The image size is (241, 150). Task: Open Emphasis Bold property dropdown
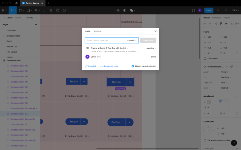coord(224,83)
